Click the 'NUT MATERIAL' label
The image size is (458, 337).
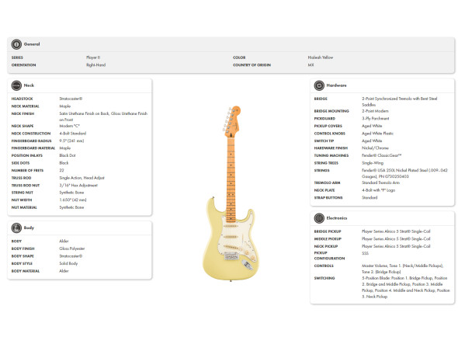(x=24, y=207)
